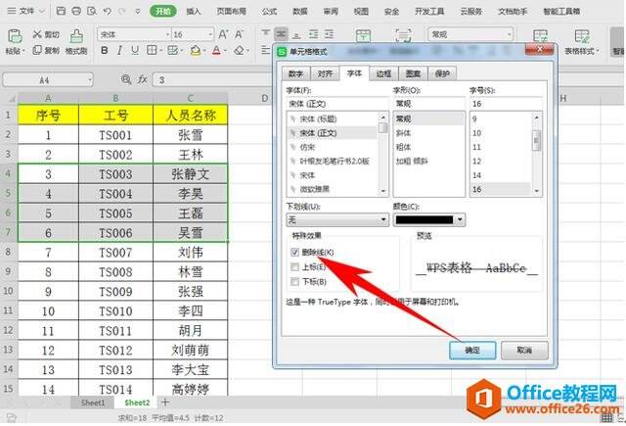Uncheck the 删除线 strikethrough checkbox
Screen dimensions: 626x426
click(x=295, y=251)
